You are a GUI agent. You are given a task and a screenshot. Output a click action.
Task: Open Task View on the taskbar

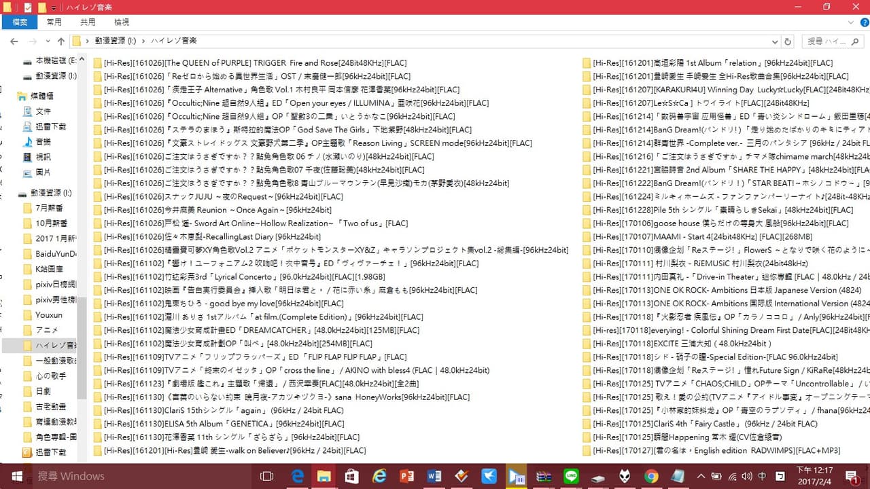(x=267, y=476)
